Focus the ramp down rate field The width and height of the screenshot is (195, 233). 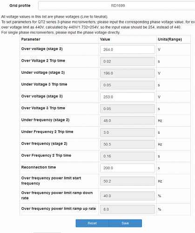click(128, 196)
